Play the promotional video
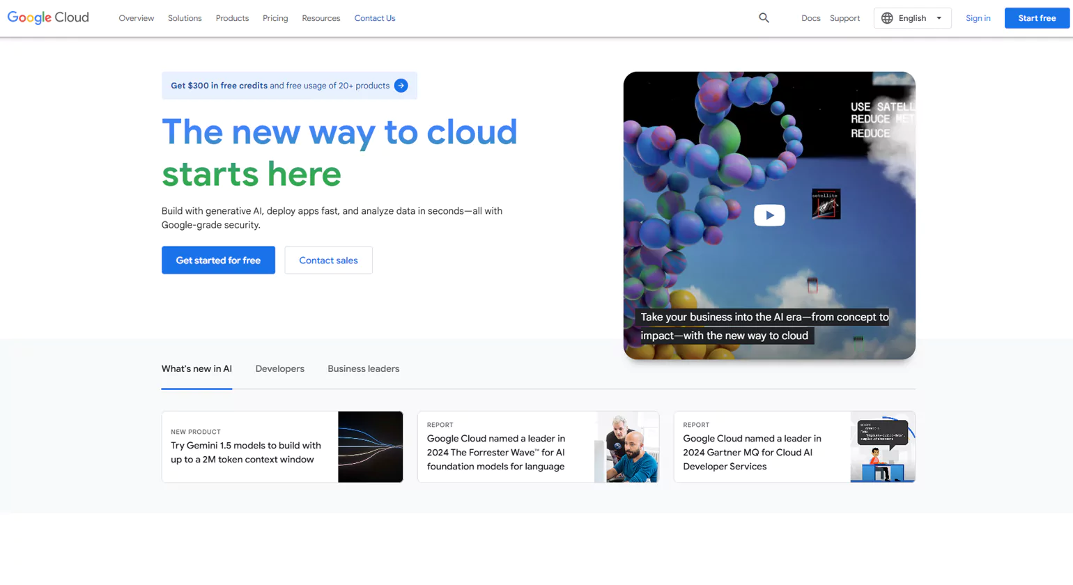The height and width of the screenshot is (585, 1073). coord(769,216)
